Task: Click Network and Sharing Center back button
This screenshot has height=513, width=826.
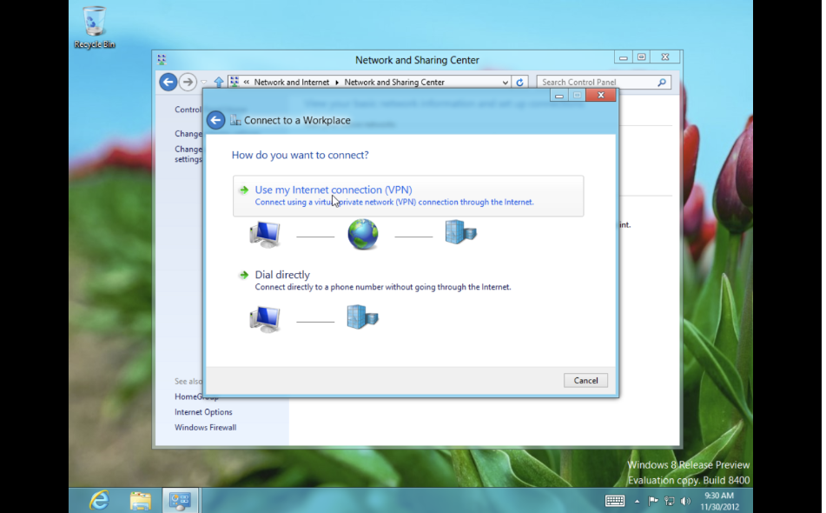Action: click(168, 83)
